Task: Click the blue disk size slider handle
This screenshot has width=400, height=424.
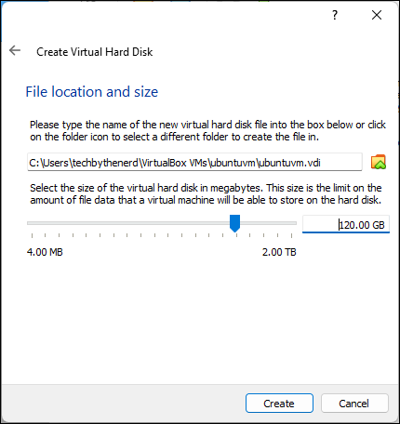Action: (x=234, y=223)
